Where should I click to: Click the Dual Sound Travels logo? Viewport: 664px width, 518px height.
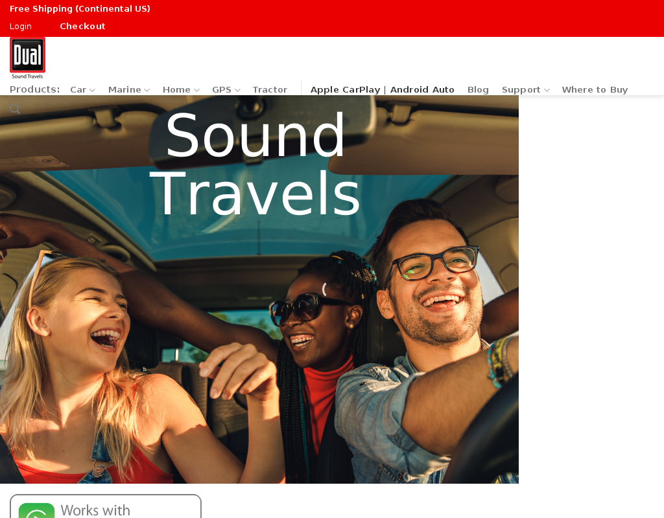coord(27,58)
